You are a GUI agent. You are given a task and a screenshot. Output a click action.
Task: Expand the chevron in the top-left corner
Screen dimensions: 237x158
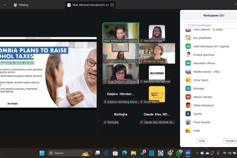(x=4, y=5)
